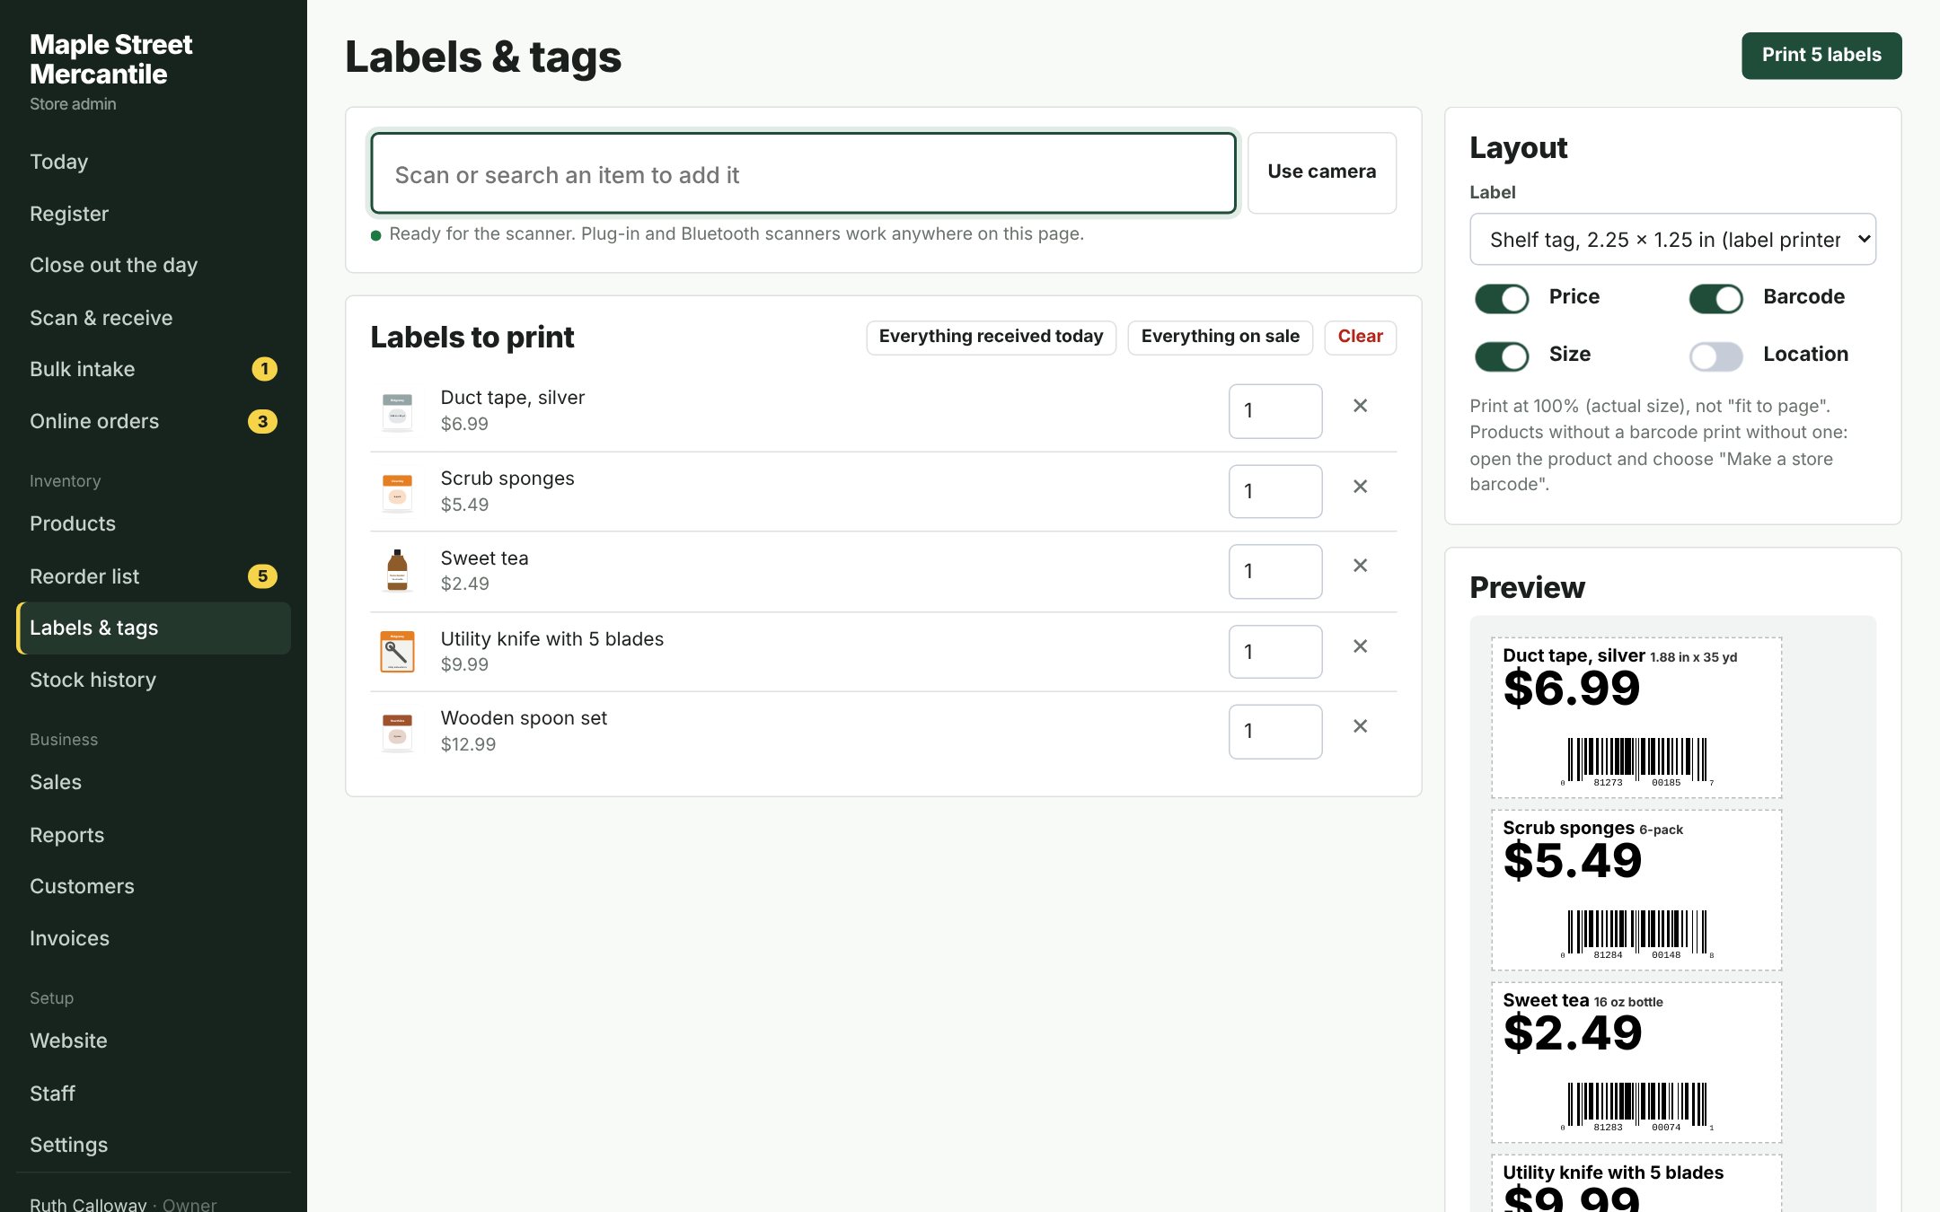This screenshot has height=1212, width=1940.
Task: Remove Scrub sponges from labels list
Action: (x=1360, y=487)
